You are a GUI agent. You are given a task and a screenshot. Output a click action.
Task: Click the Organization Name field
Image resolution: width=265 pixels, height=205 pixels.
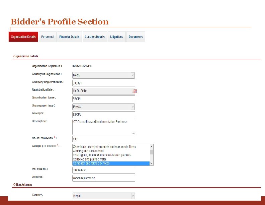coord(104,99)
